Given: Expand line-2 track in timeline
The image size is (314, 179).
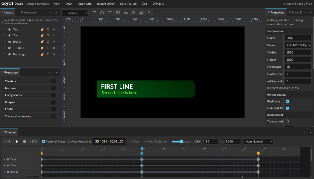Looking at the screenshot, I should point(5,172).
